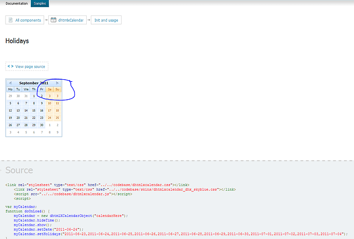Click the myCalendar.setDate code line

pos(49,229)
